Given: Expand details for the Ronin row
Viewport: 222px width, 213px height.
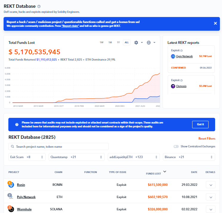Looking at the screenshot, I should coord(211,185).
